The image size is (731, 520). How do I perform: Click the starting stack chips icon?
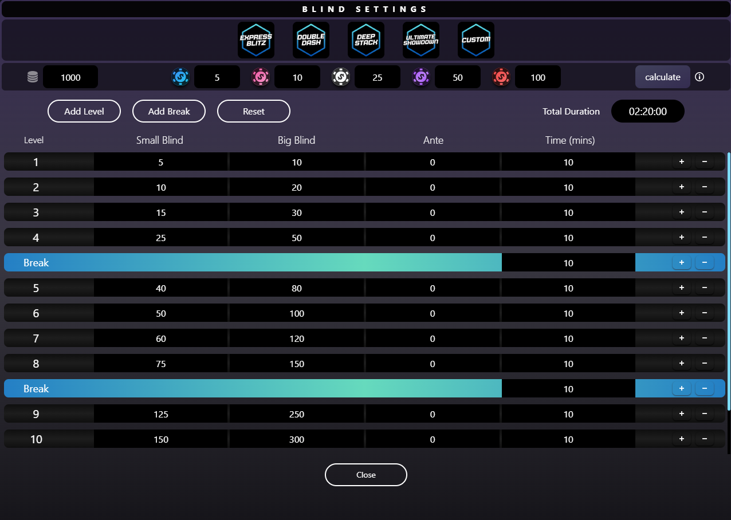(x=33, y=77)
